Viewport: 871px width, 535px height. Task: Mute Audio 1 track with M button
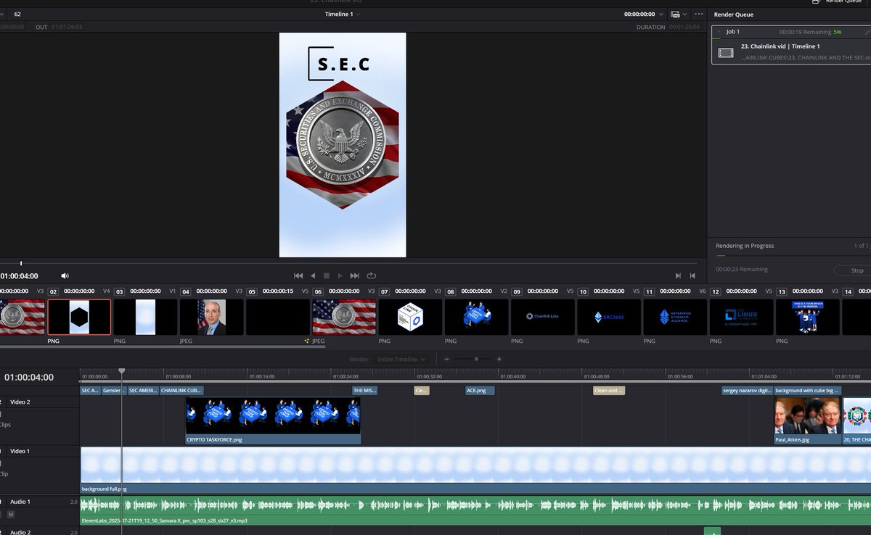coord(11,514)
